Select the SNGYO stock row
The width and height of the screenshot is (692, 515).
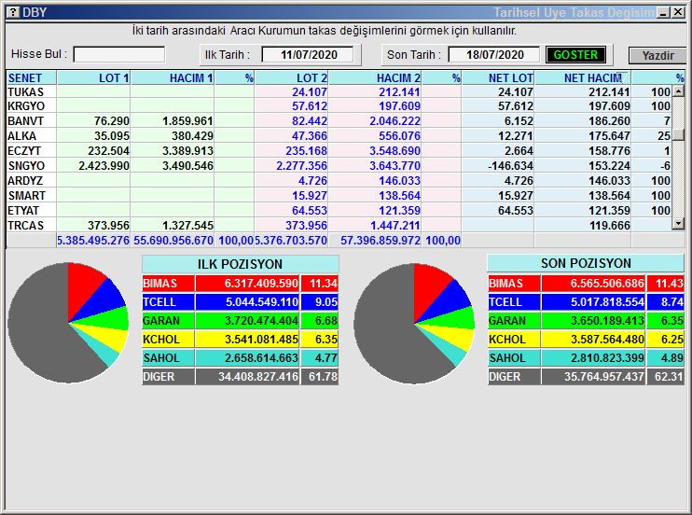pyautogui.click(x=28, y=165)
